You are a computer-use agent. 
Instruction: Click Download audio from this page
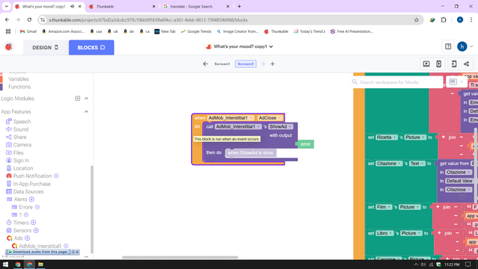tap(38, 252)
